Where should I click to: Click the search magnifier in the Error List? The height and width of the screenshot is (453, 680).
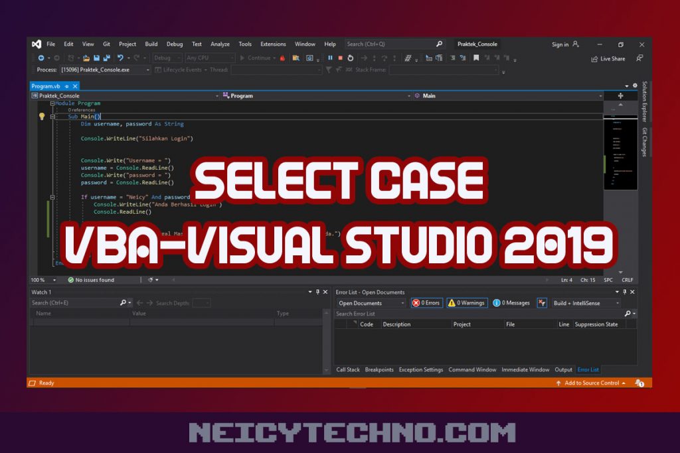[x=628, y=313]
